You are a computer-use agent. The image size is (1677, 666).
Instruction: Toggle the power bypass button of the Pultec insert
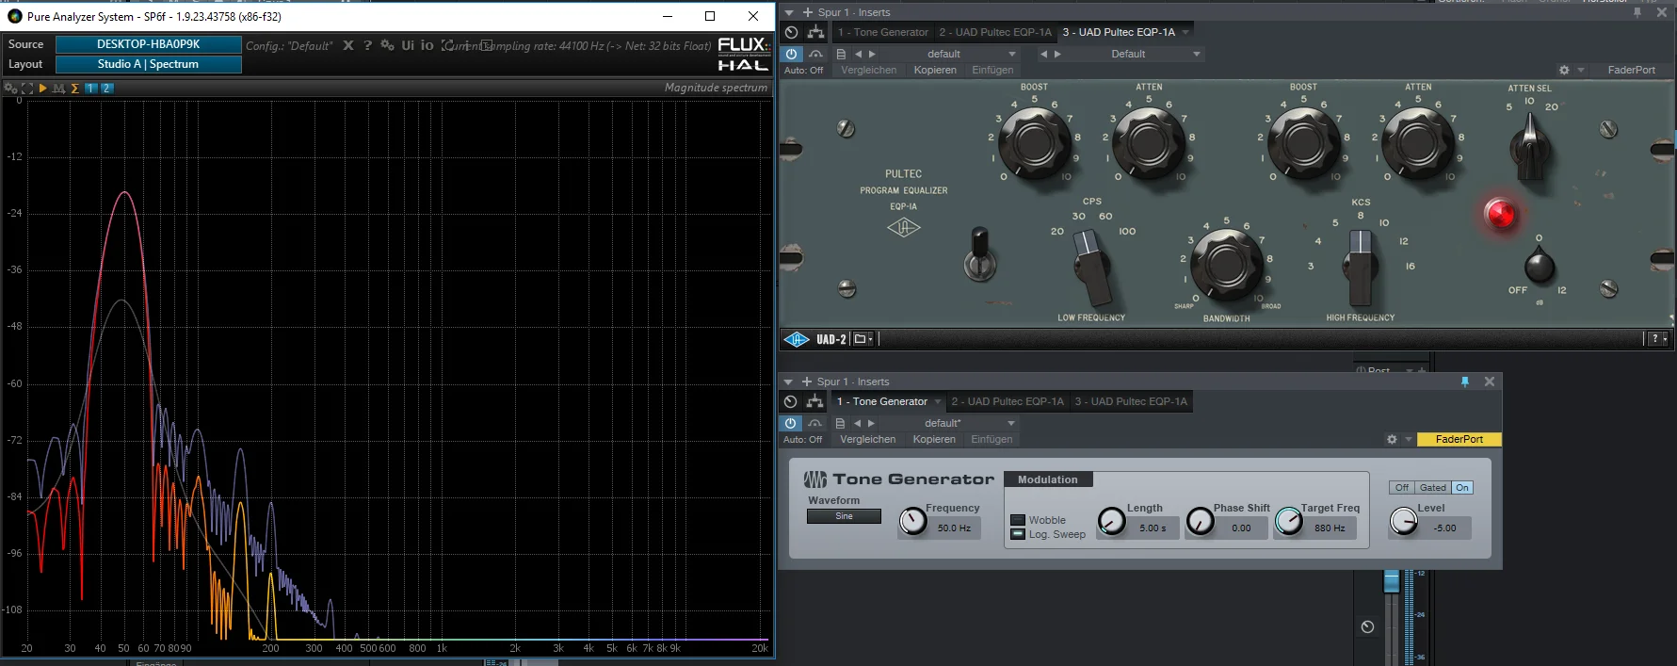pyautogui.click(x=792, y=54)
